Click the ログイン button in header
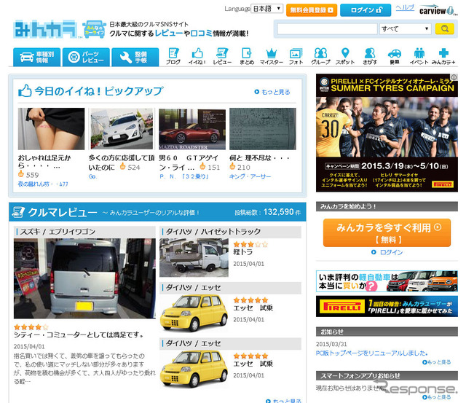466x403 pixels. pos(366,10)
